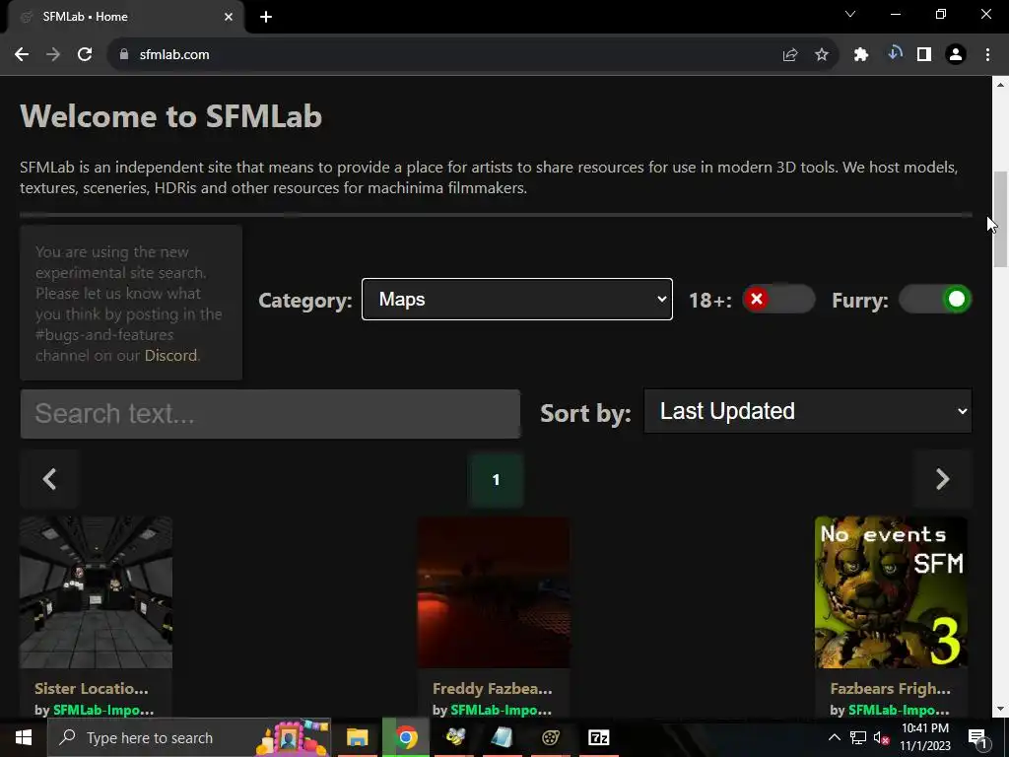Open the downloads extension icon
Image resolution: width=1009 pixels, height=757 pixels.
point(895,54)
